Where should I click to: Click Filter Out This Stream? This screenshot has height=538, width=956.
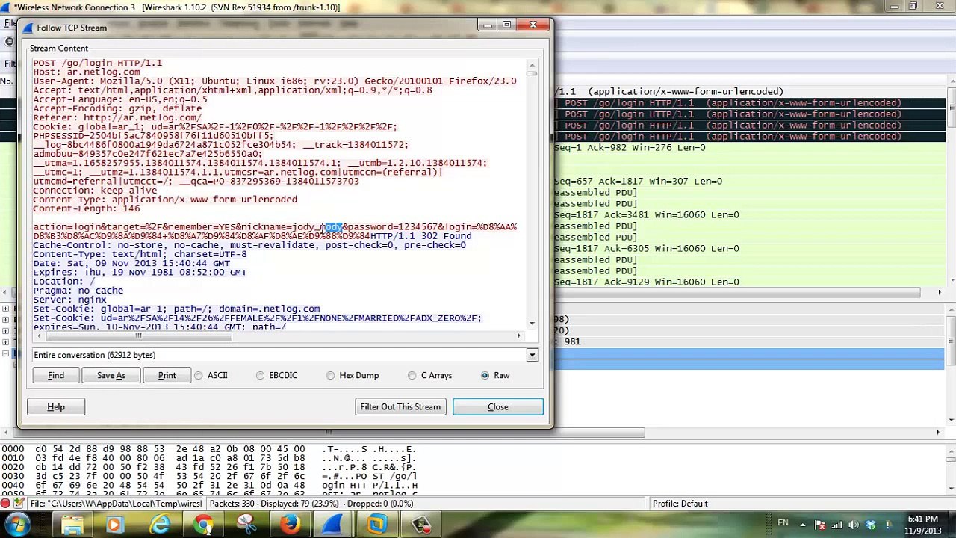400,407
